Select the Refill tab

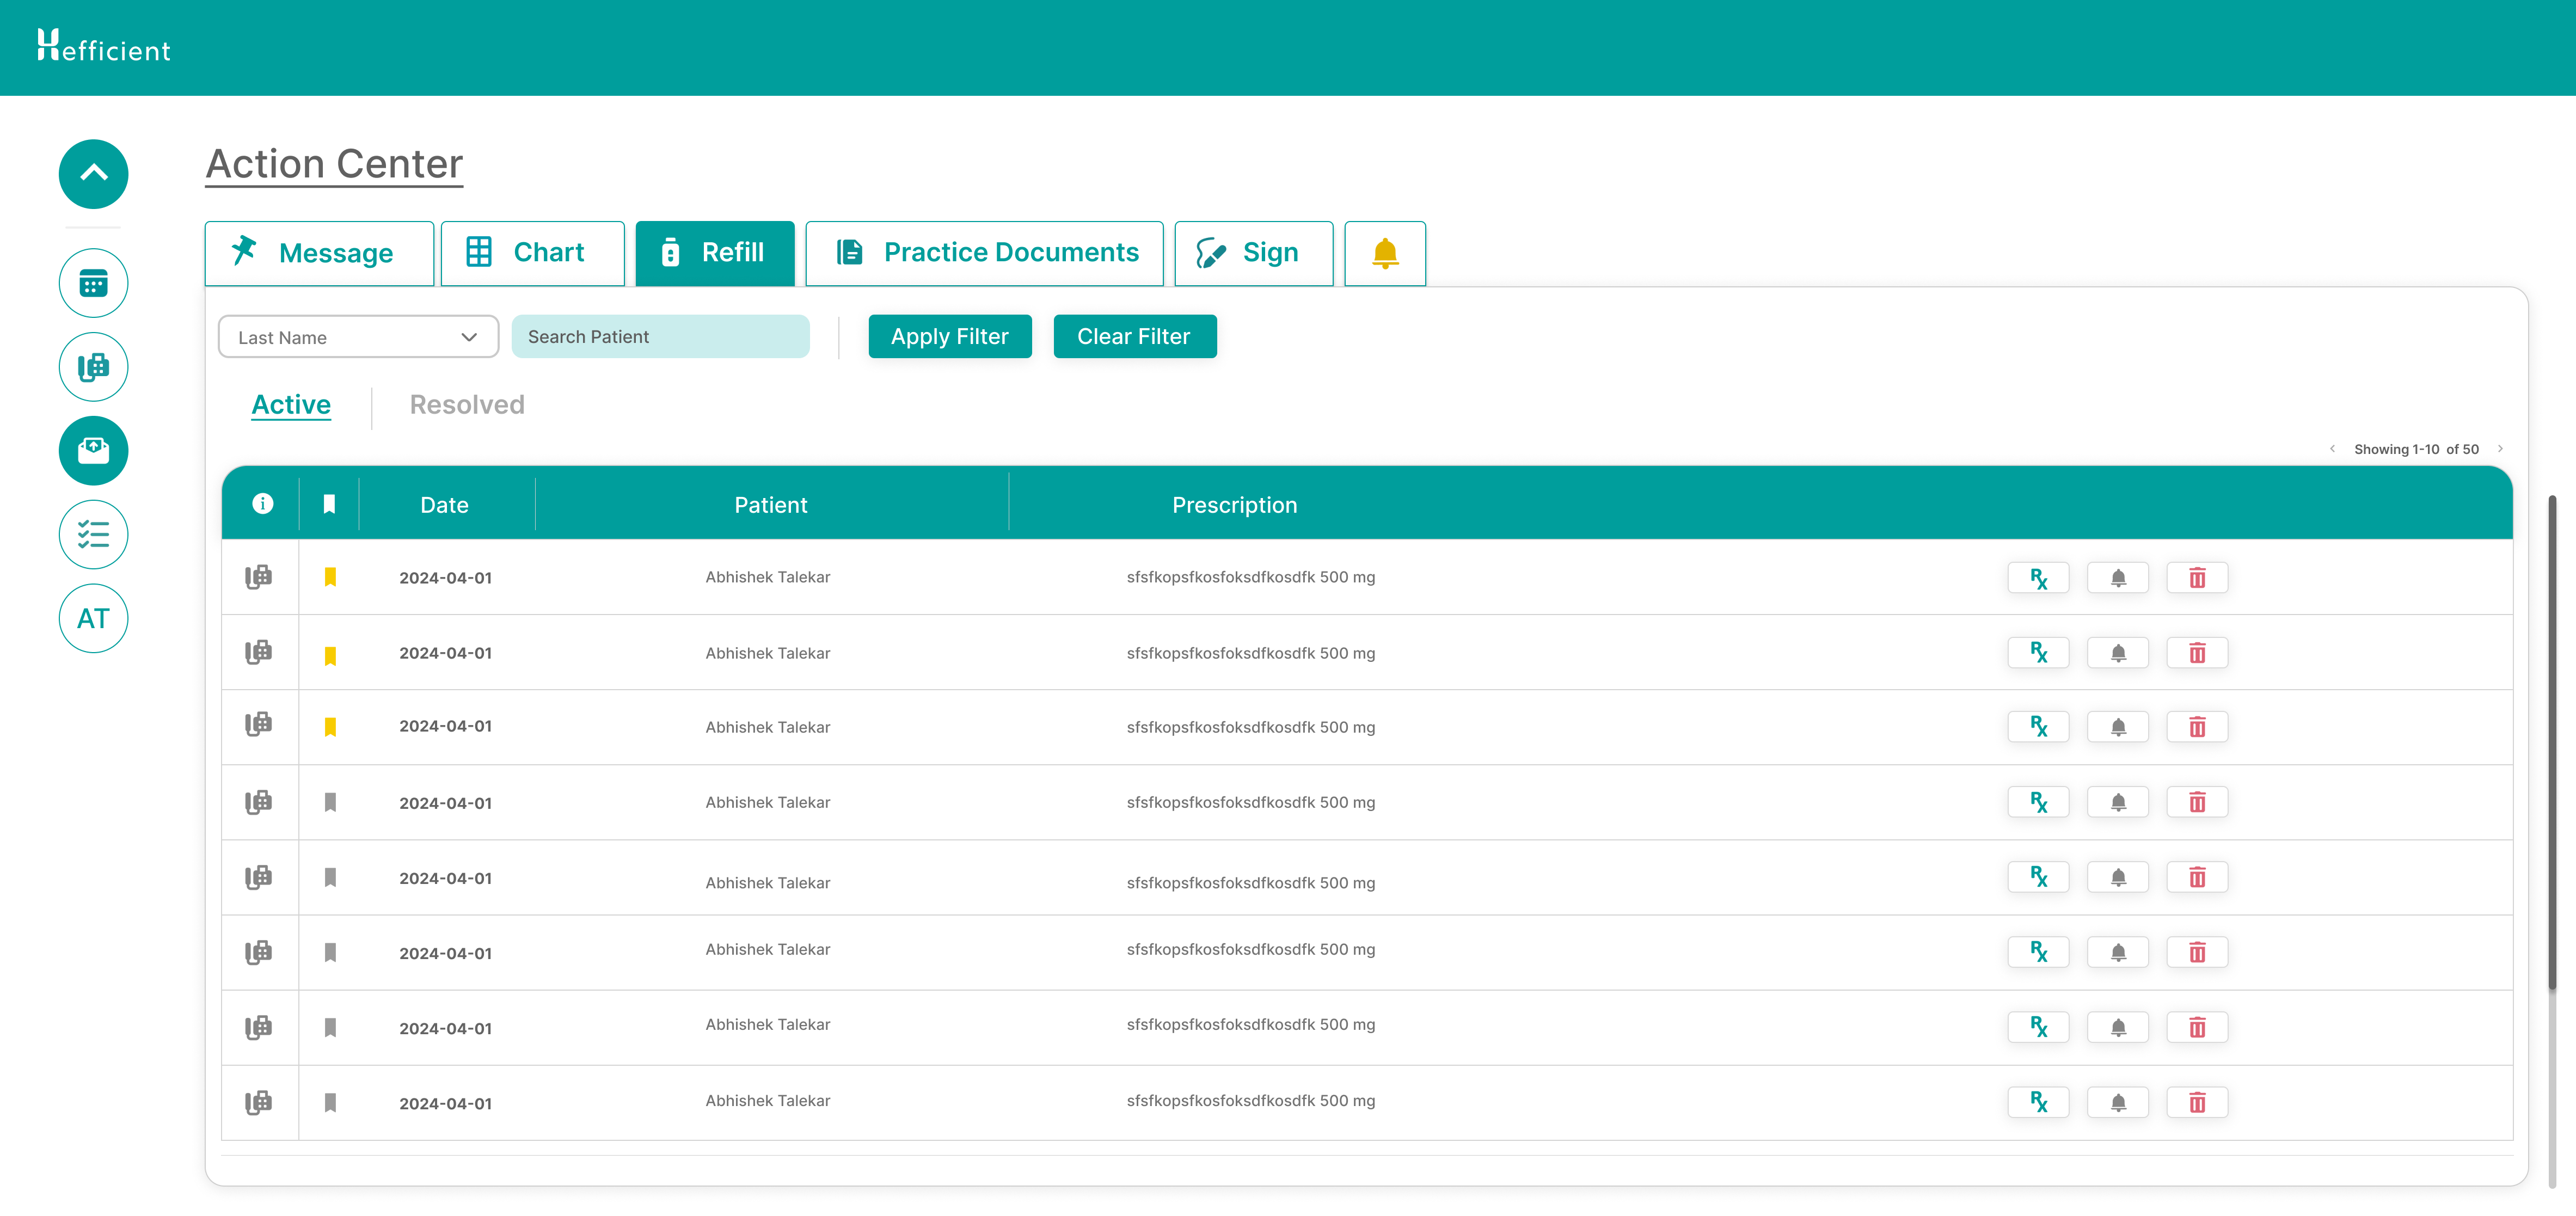(715, 253)
